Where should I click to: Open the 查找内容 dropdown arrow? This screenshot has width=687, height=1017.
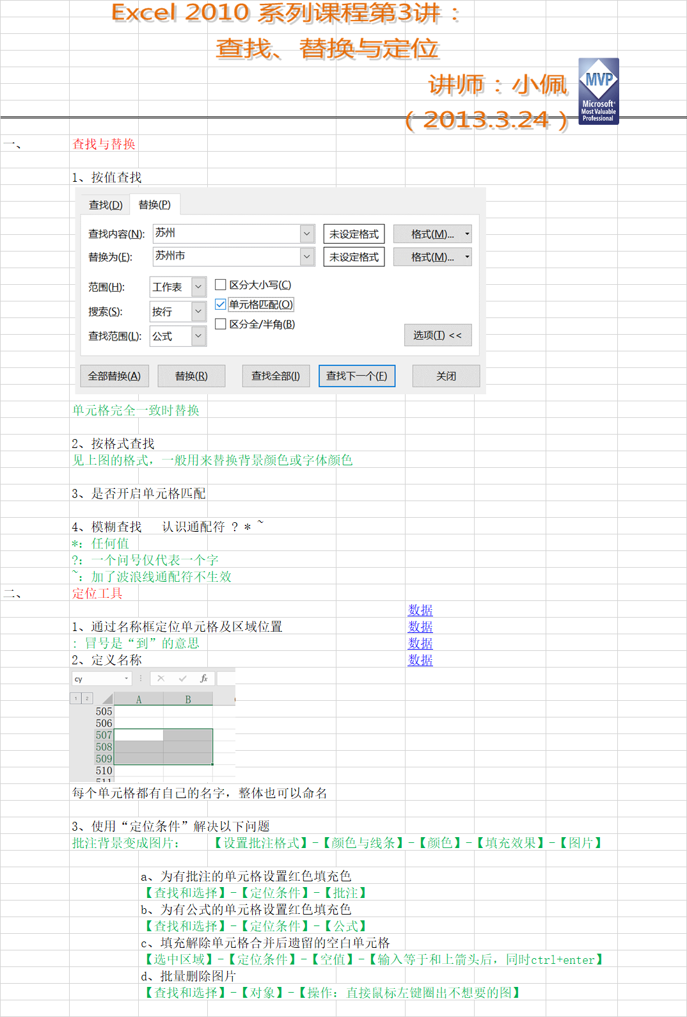[x=307, y=234]
